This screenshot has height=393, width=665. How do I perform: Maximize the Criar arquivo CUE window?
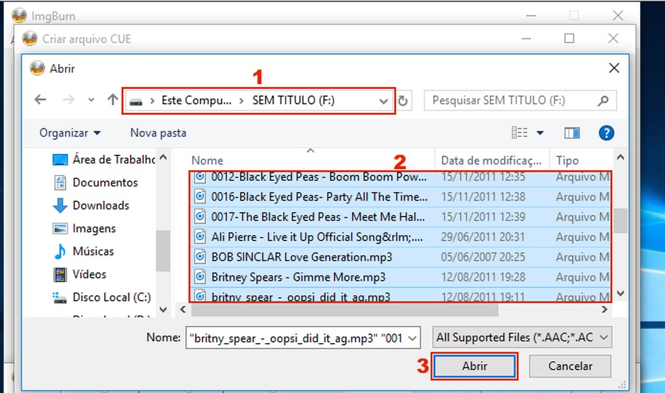569,38
